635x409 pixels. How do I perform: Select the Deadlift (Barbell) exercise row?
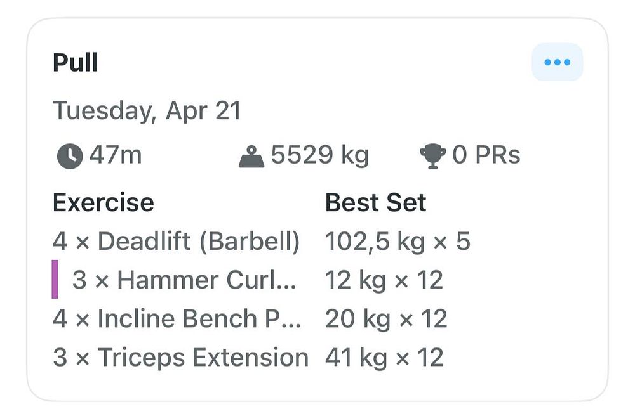[176, 242]
